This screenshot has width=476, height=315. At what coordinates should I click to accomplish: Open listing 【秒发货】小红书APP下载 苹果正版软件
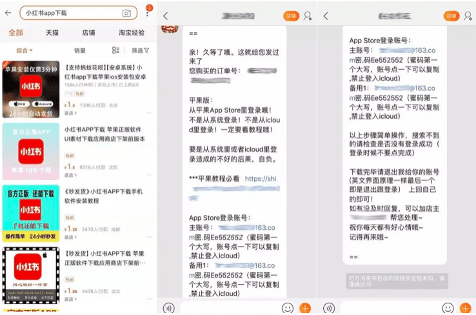(x=104, y=258)
